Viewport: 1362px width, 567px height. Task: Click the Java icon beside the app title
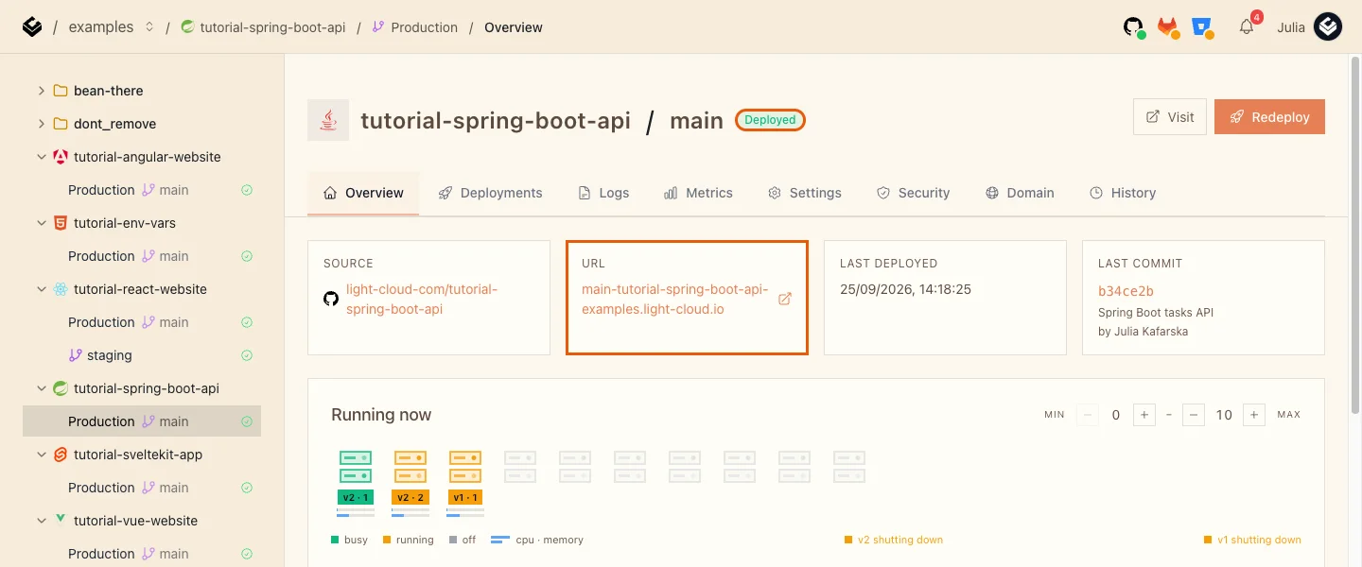coord(328,120)
